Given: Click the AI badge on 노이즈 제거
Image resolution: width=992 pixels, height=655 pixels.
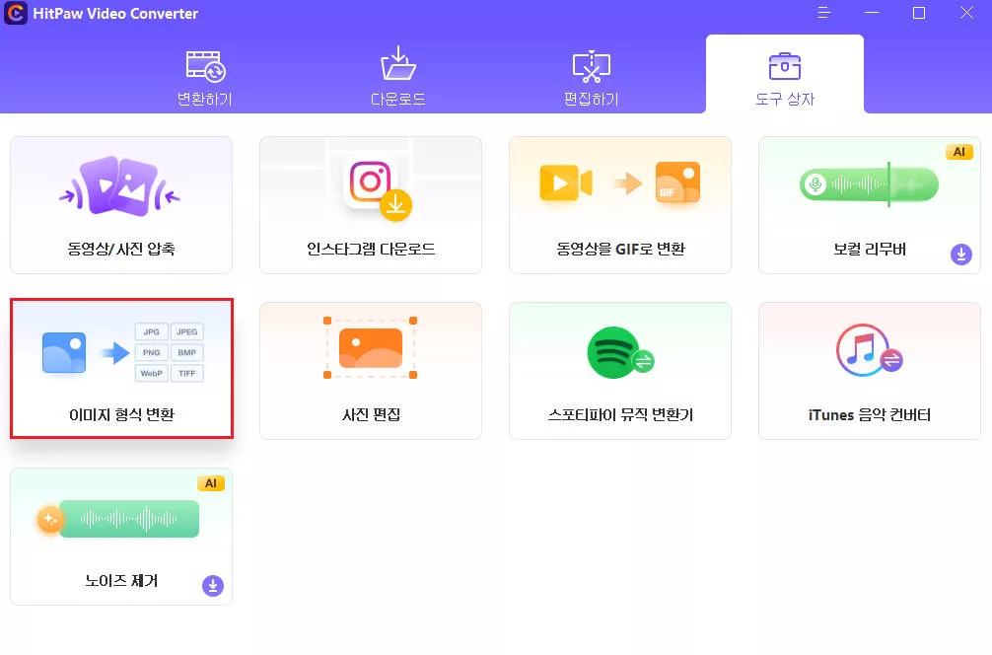Looking at the screenshot, I should tap(211, 483).
